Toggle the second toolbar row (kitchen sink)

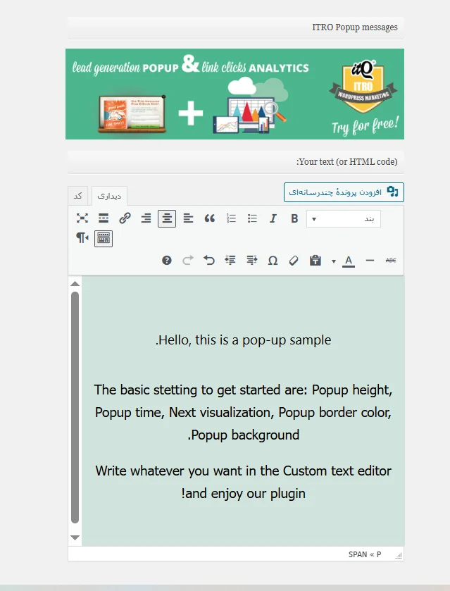click(x=104, y=238)
